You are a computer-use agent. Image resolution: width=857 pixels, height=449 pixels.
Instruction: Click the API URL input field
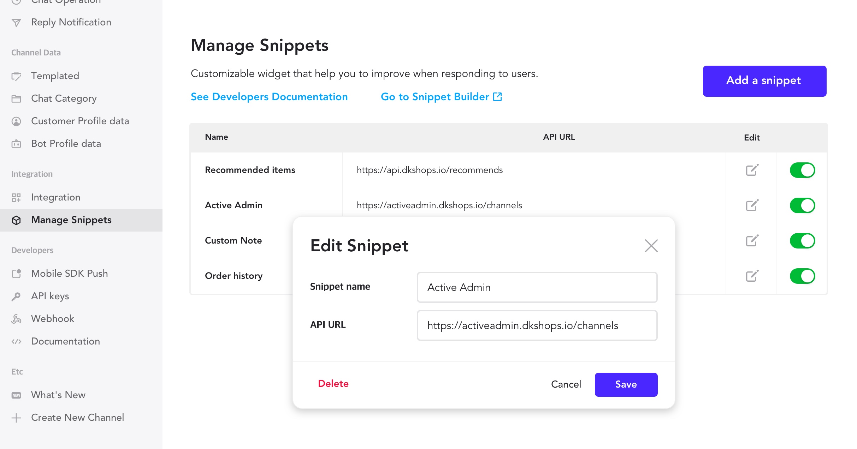click(537, 325)
